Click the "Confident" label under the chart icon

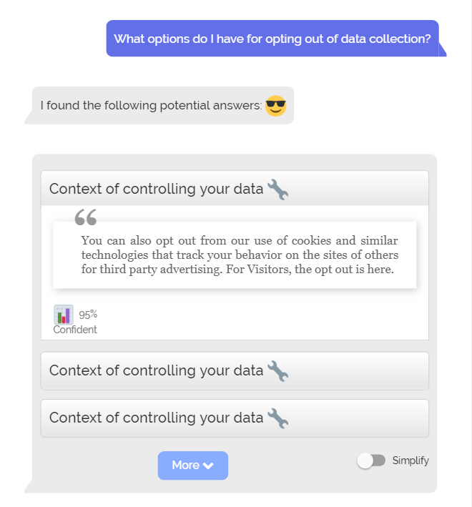(x=75, y=330)
